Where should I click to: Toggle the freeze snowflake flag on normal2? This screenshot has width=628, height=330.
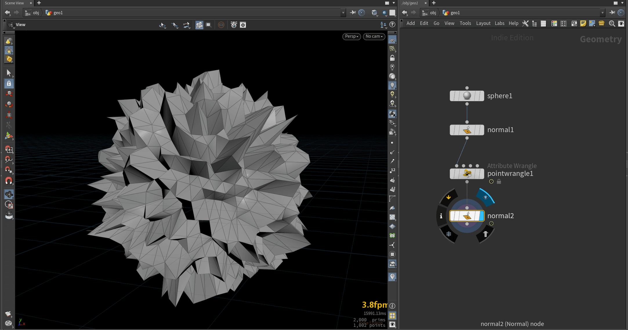coord(449,234)
